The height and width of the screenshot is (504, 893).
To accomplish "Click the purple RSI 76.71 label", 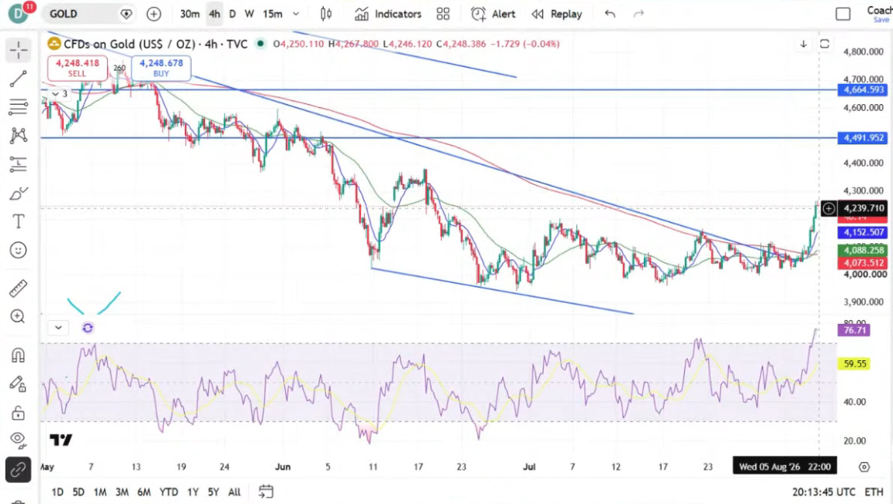I will (x=854, y=330).
